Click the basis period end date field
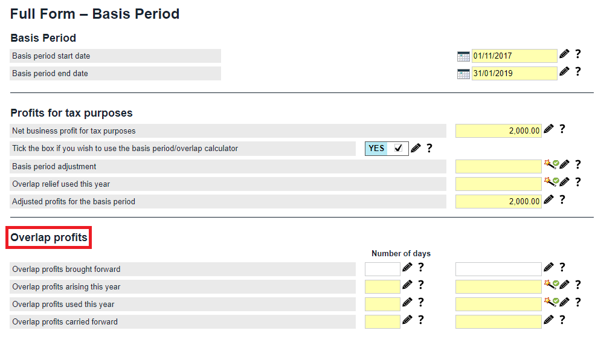Screen dimensions: 598x339 514,74
